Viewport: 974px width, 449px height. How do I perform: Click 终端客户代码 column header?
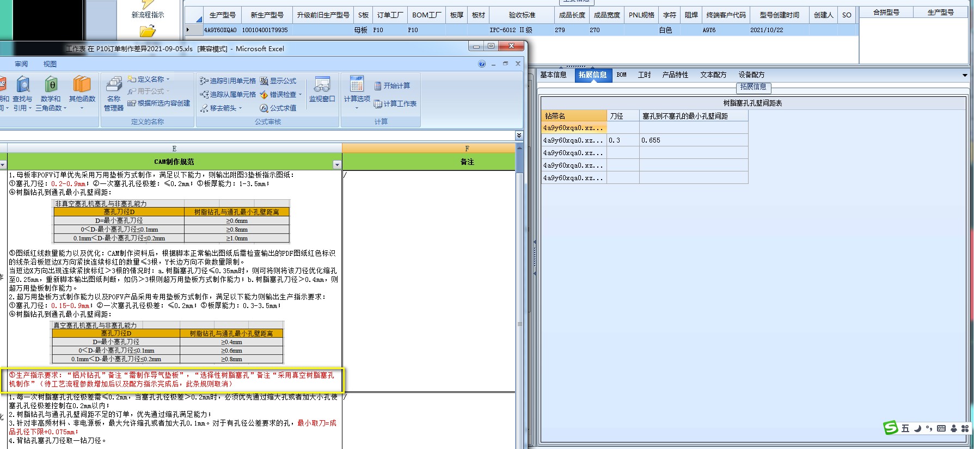pyautogui.click(x=726, y=15)
